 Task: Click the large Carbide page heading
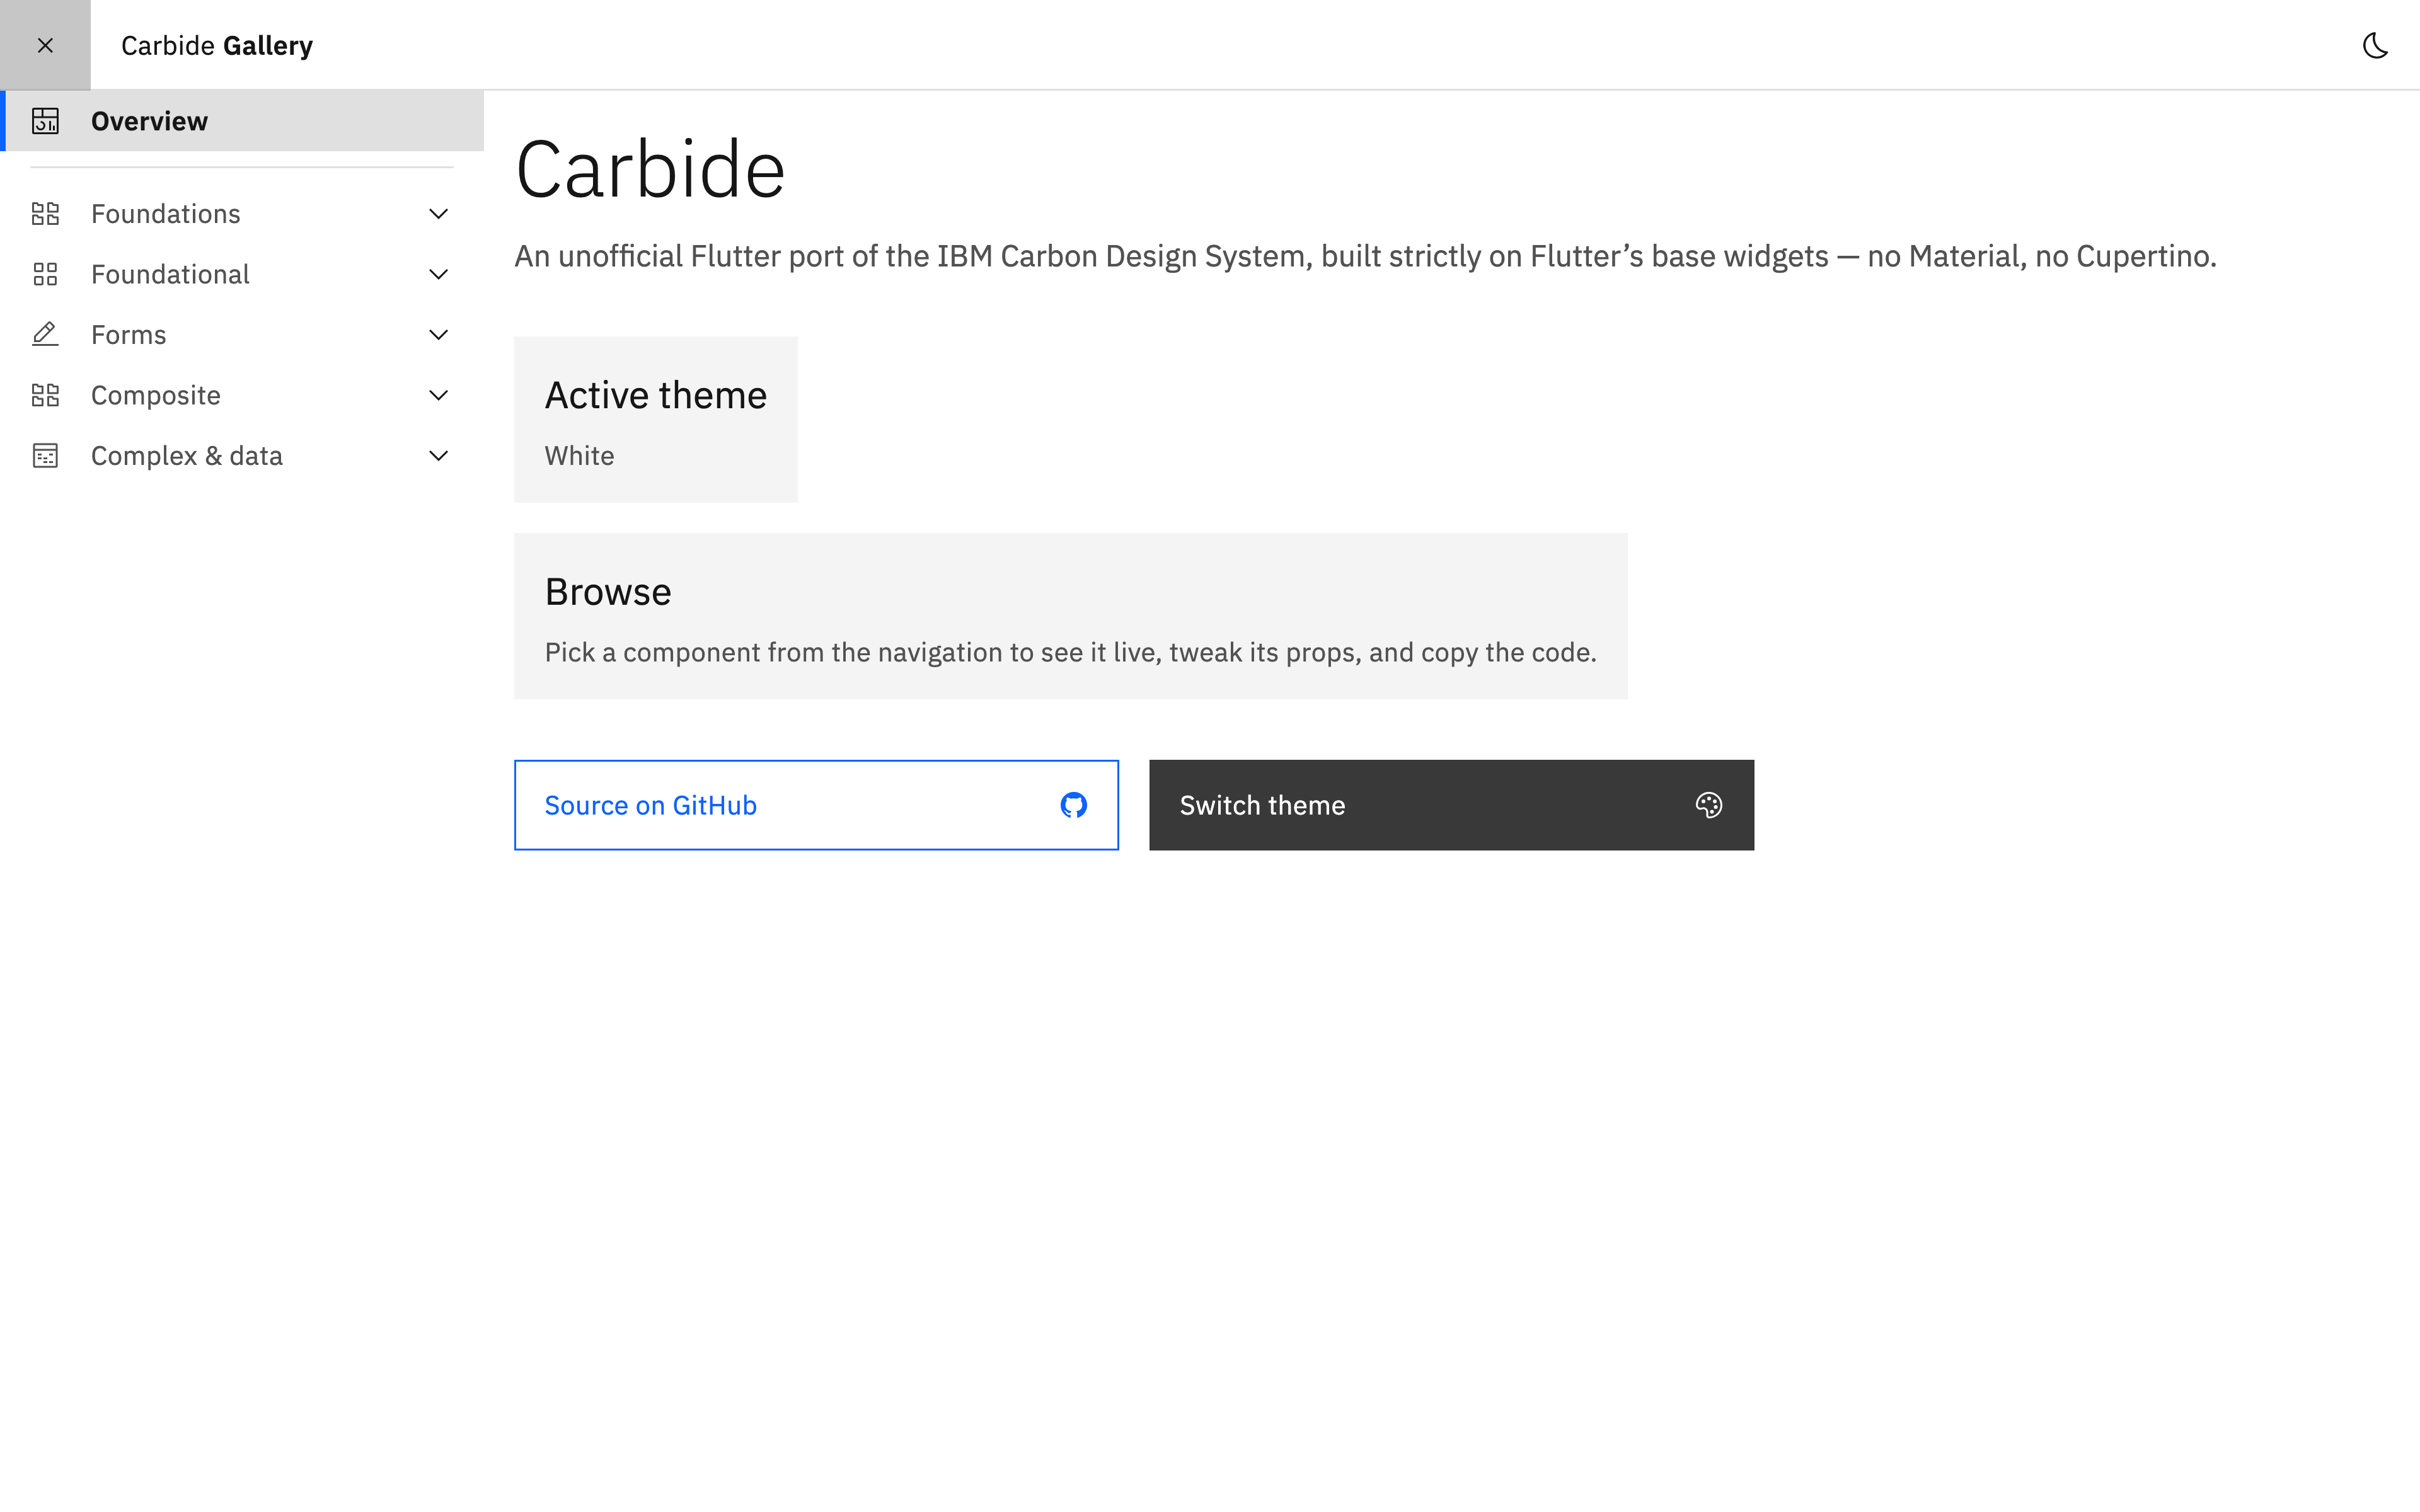[650, 169]
